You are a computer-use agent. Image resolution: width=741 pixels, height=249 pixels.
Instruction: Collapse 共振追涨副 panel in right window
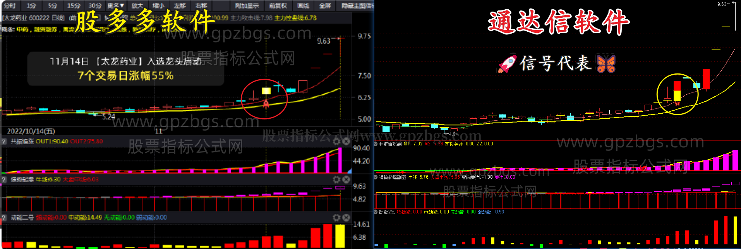376,144
